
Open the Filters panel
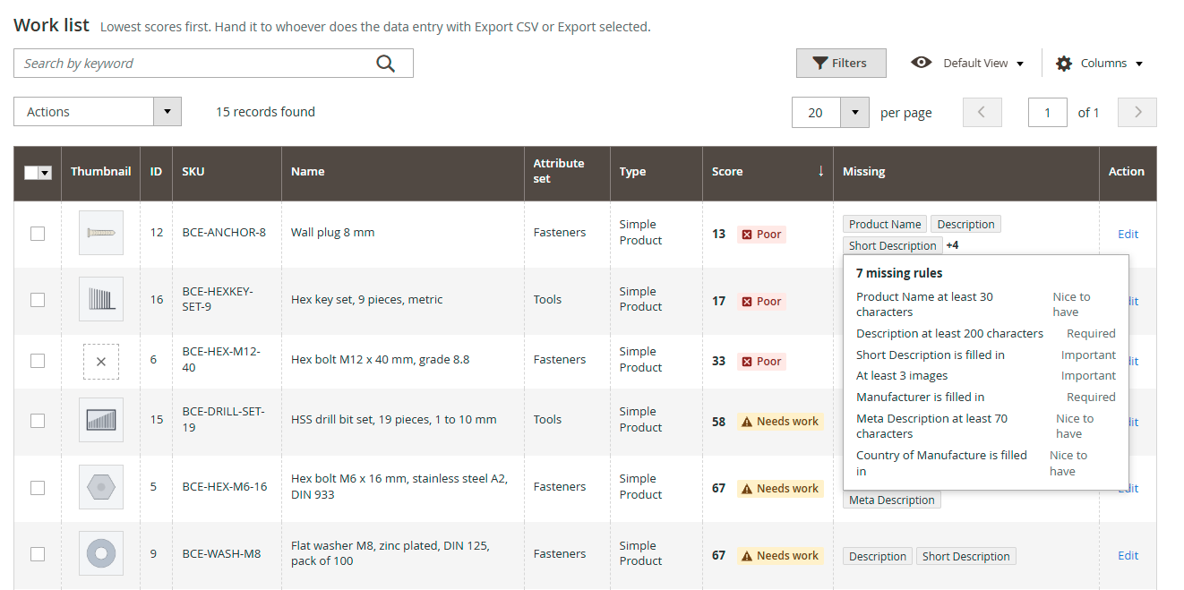tap(841, 63)
